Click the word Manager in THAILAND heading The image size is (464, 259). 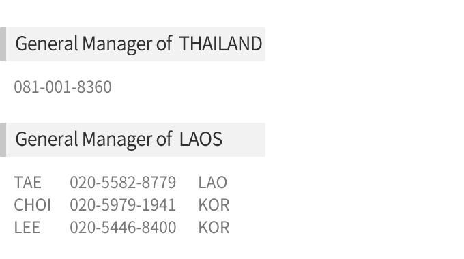117,44
